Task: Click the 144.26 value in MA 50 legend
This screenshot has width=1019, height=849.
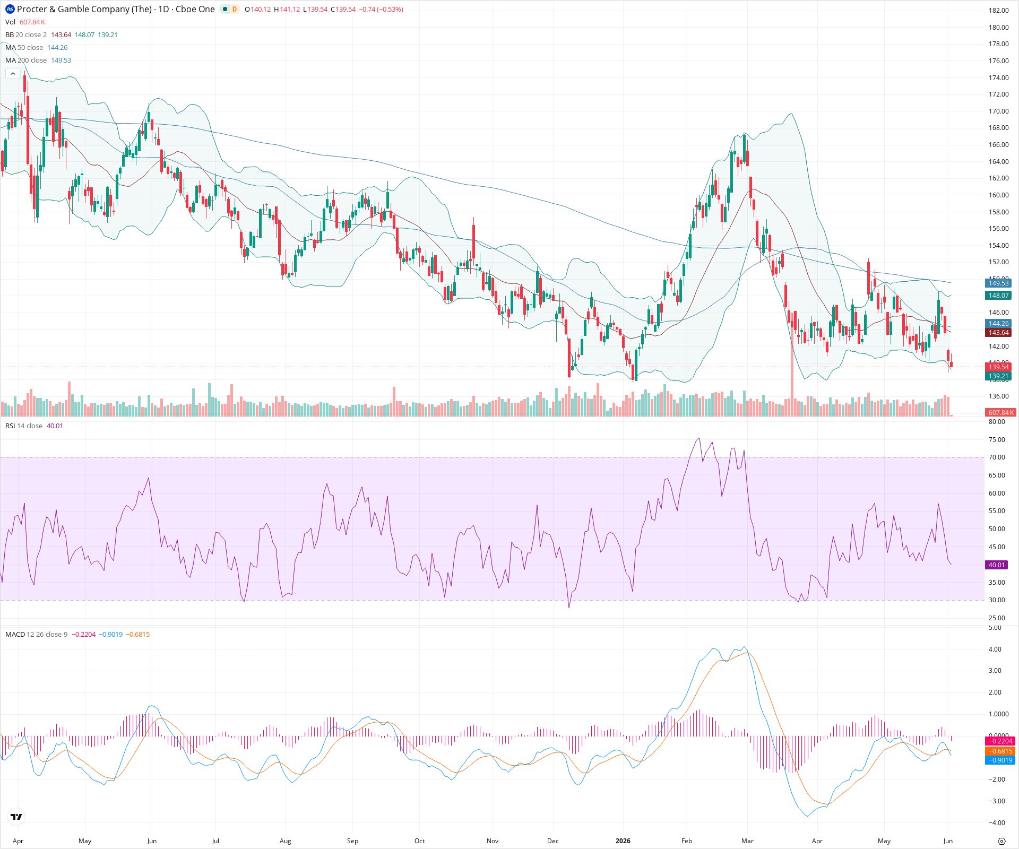Action: [x=57, y=47]
